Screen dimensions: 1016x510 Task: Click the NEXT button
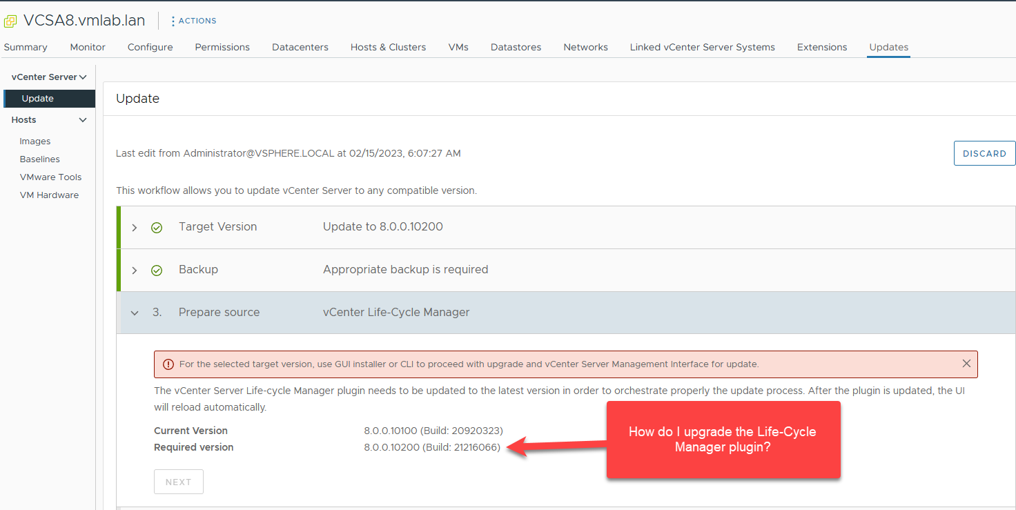[178, 482]
